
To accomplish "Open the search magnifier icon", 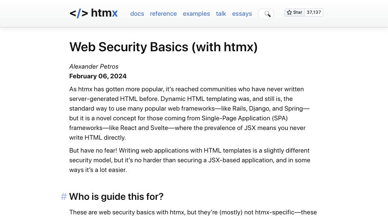I will pos(267,14).
